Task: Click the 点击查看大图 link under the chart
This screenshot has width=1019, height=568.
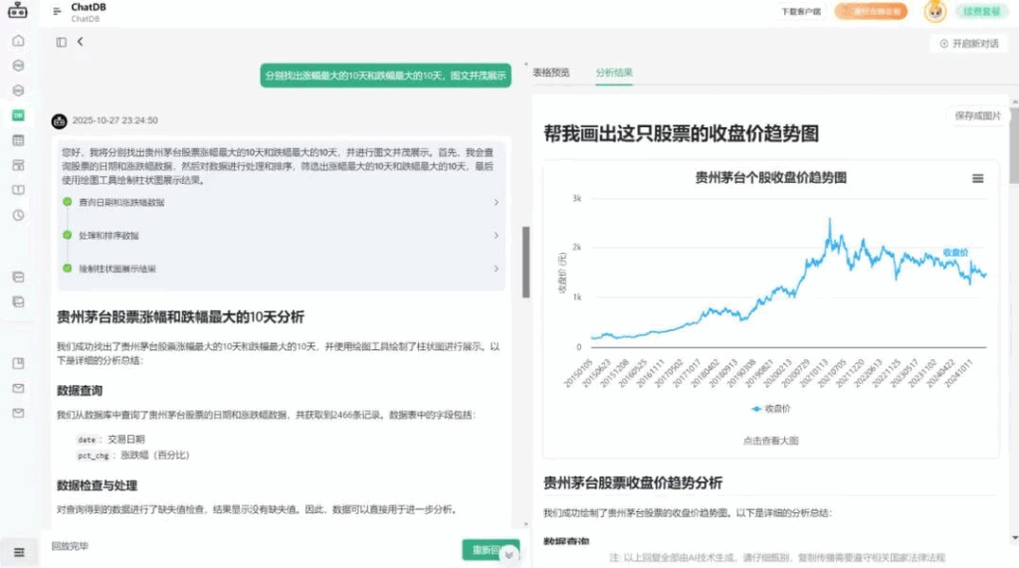Action: tap(771, 441)
